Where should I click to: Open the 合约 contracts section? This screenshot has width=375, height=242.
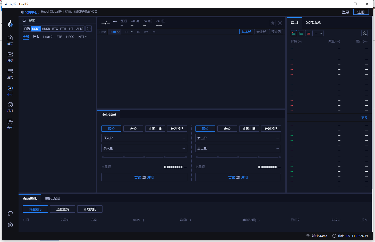(10, 124)
